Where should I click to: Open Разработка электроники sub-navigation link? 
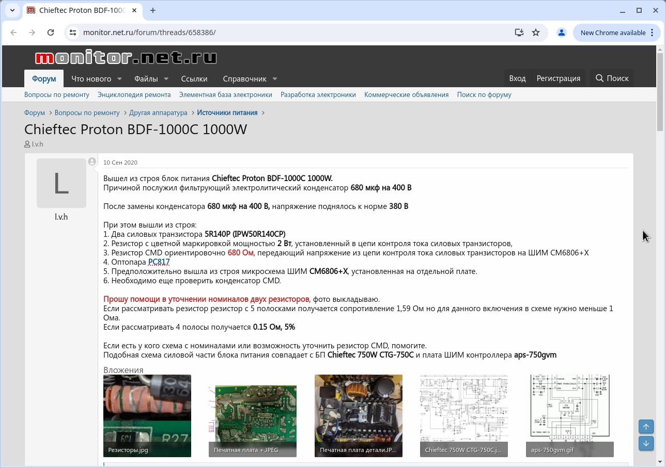click(x=318, y=94)
